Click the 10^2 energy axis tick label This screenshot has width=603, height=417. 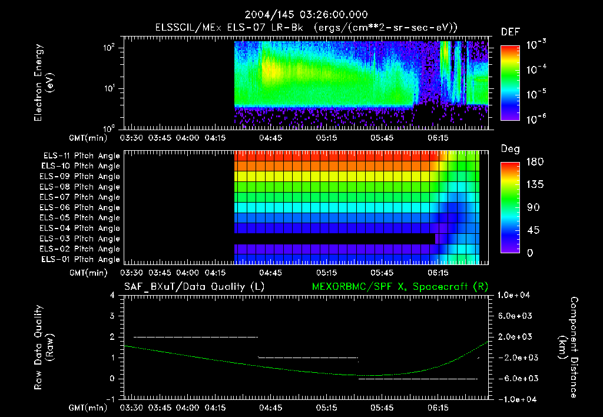109,48
